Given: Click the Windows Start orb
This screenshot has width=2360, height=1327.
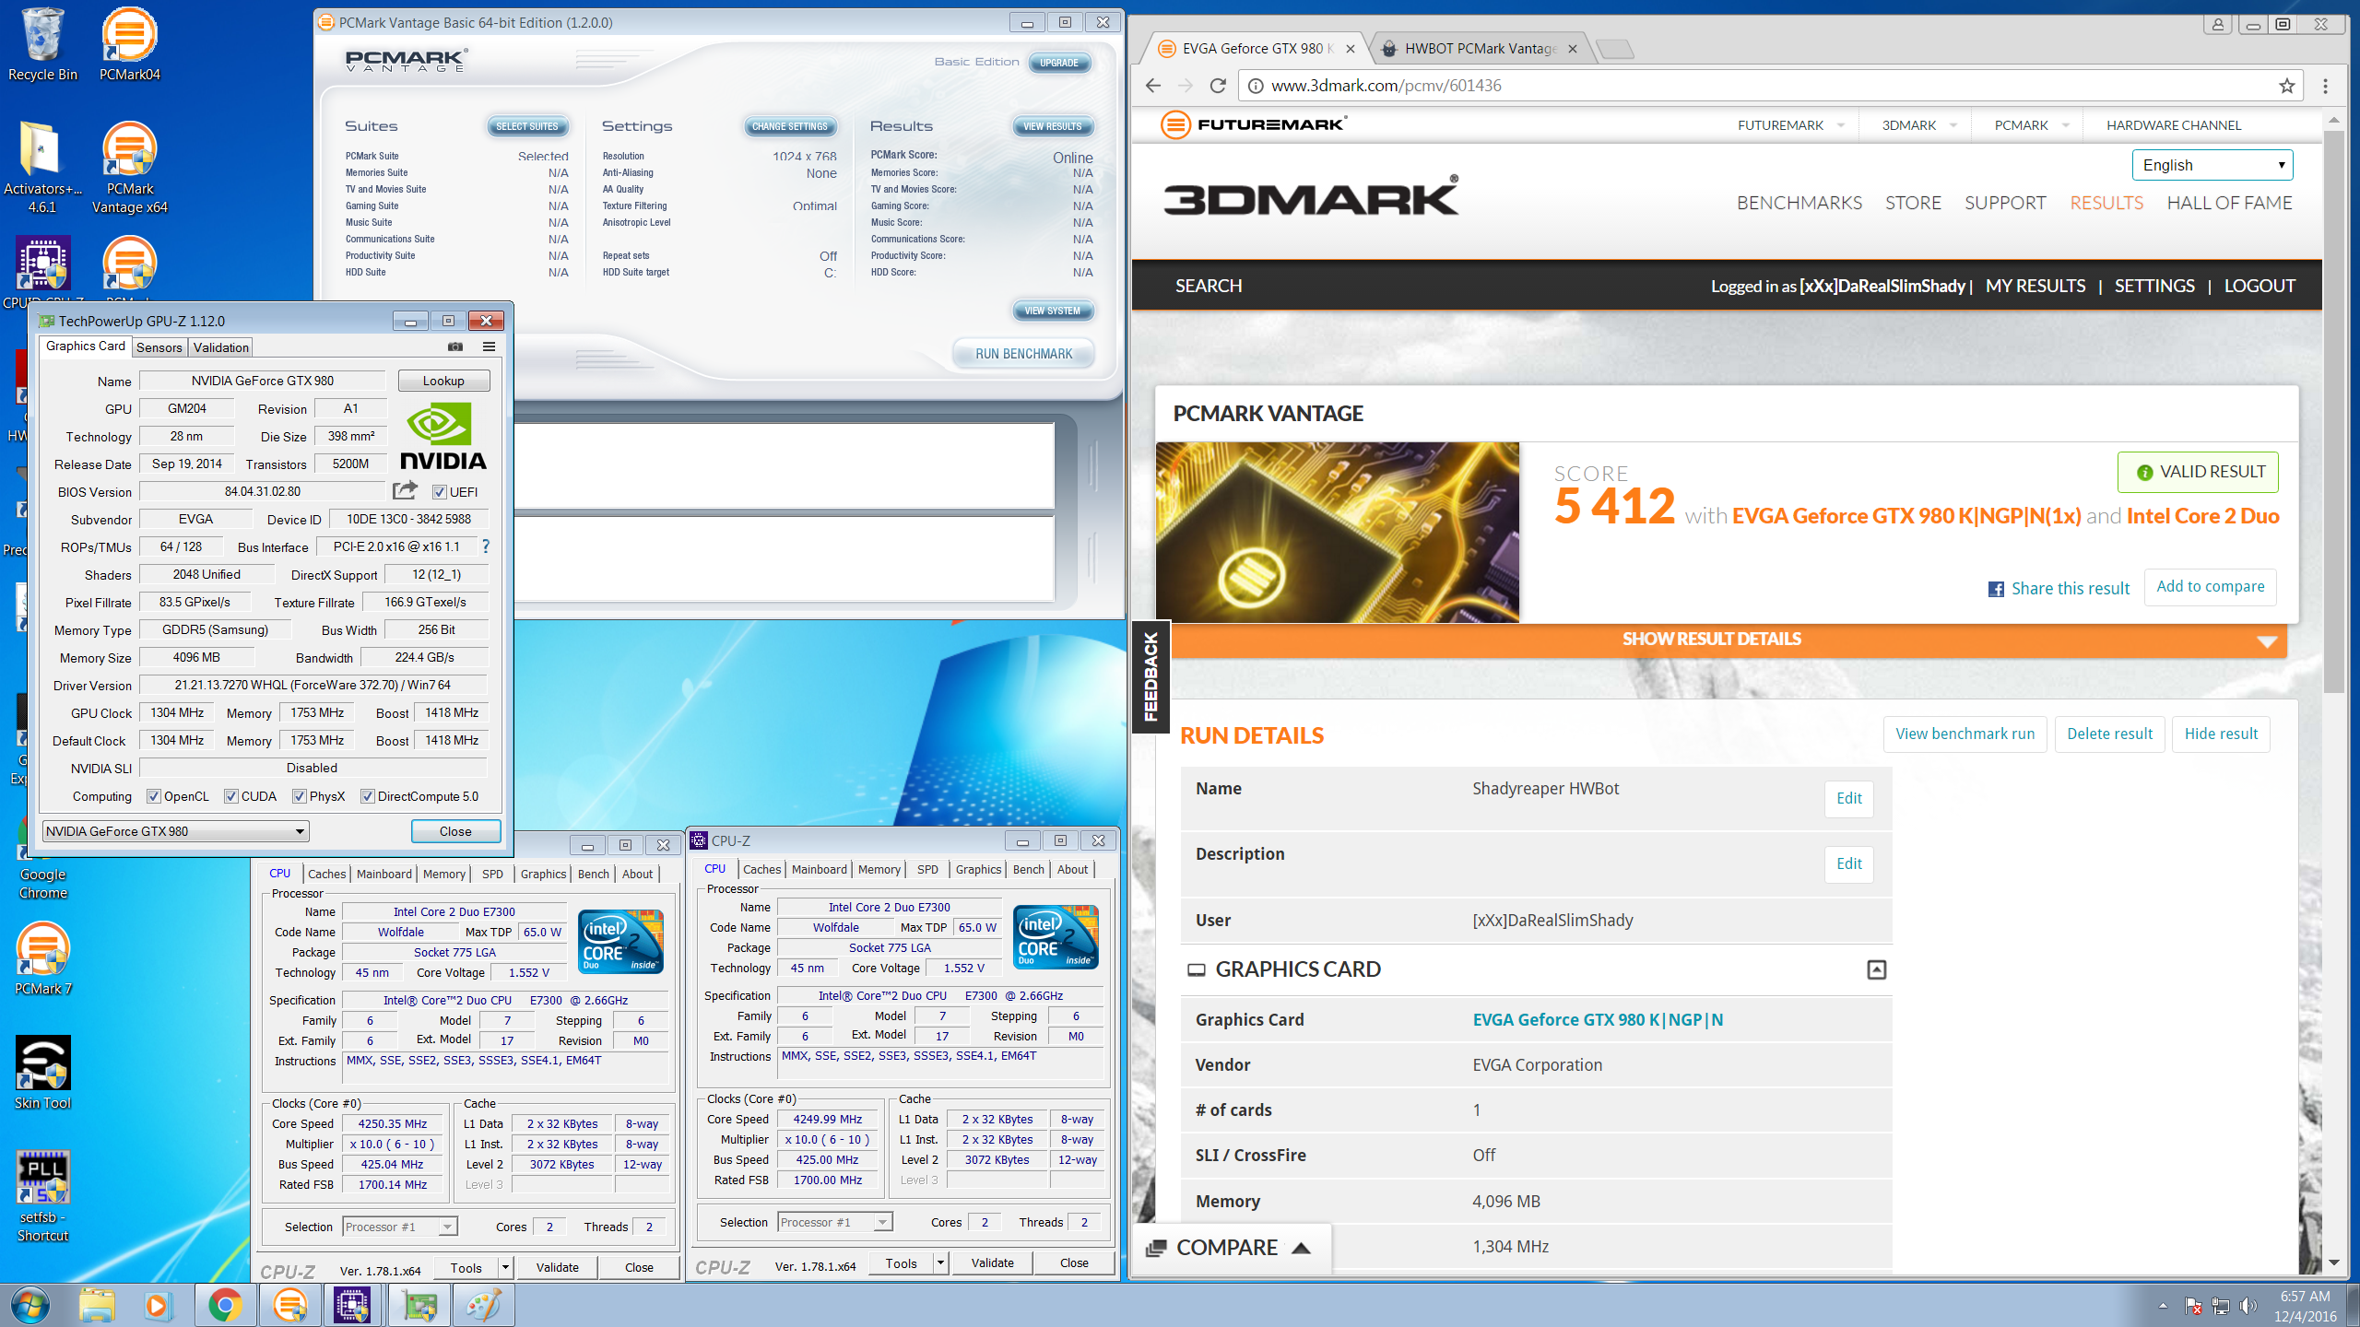Looking at the screenshot, I should coord(29,1305).
